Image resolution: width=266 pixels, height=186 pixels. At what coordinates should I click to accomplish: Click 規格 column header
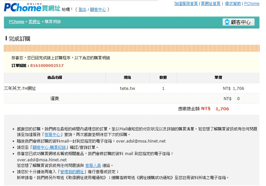click(x=127, y=78)
